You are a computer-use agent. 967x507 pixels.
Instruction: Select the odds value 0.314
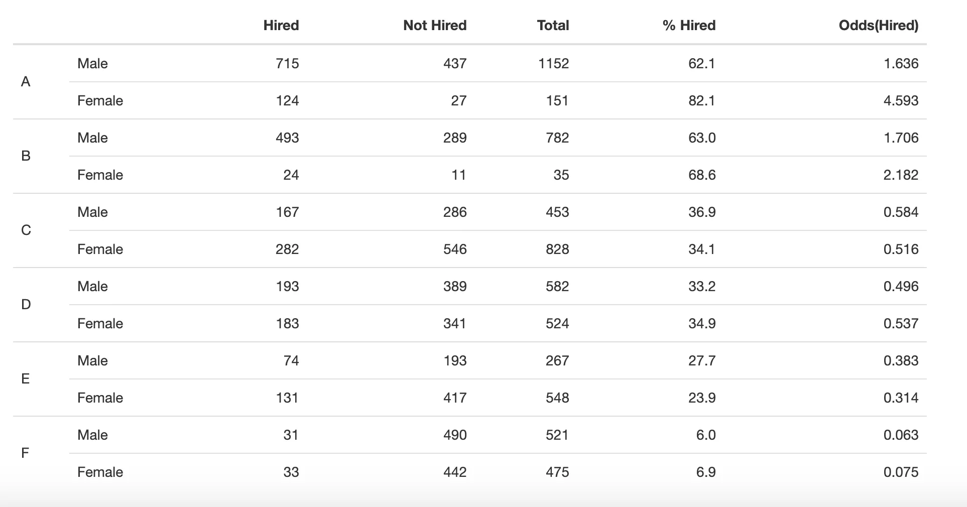coord(901,398)
